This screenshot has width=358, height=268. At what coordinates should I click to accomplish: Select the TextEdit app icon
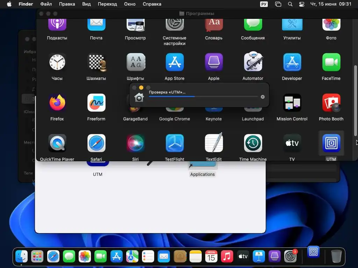[214, 143]
